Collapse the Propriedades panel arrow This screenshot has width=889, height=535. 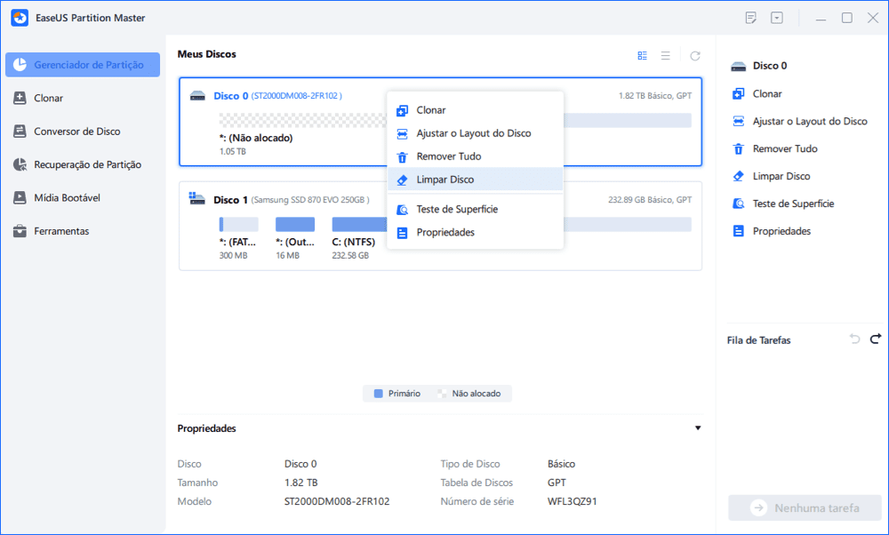(698, 428)
